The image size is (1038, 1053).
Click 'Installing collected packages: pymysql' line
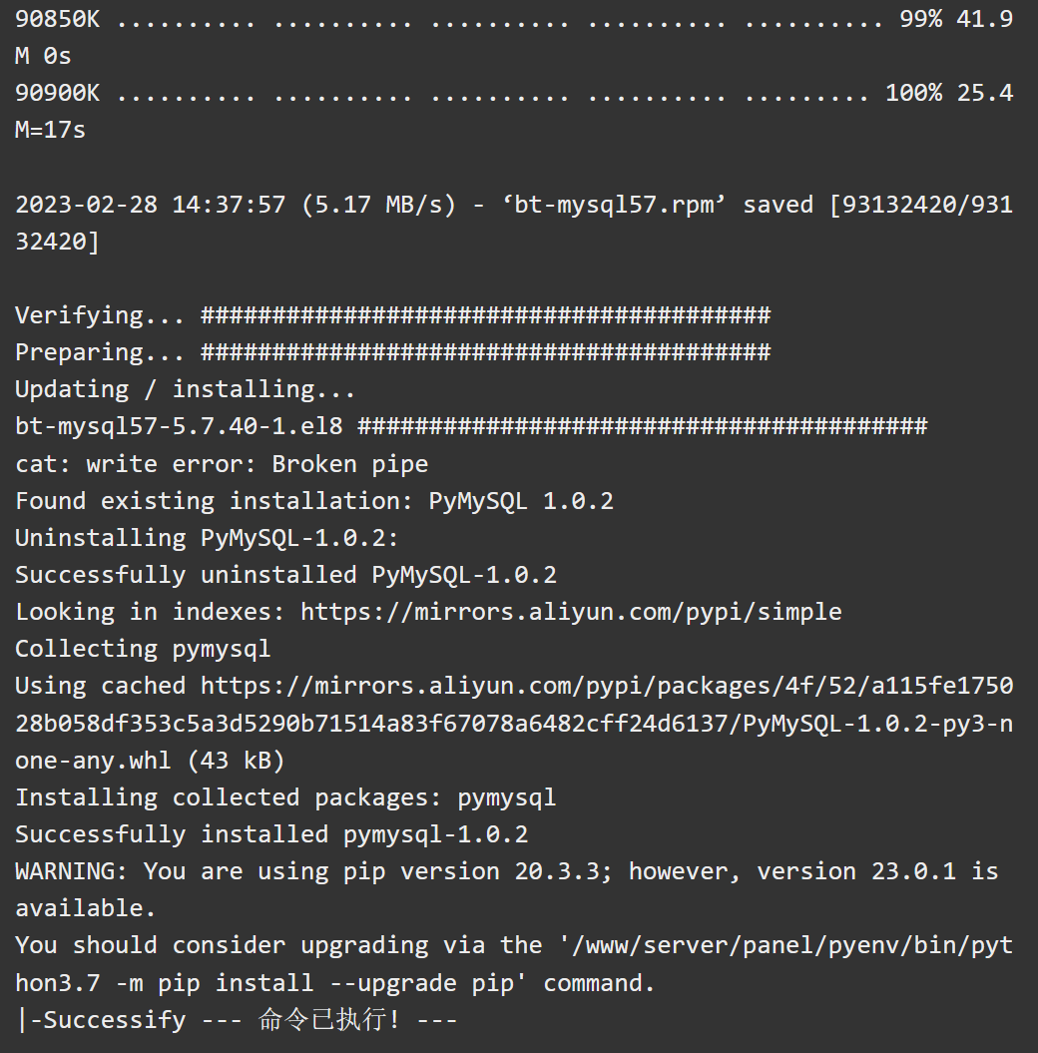(285, 797)
